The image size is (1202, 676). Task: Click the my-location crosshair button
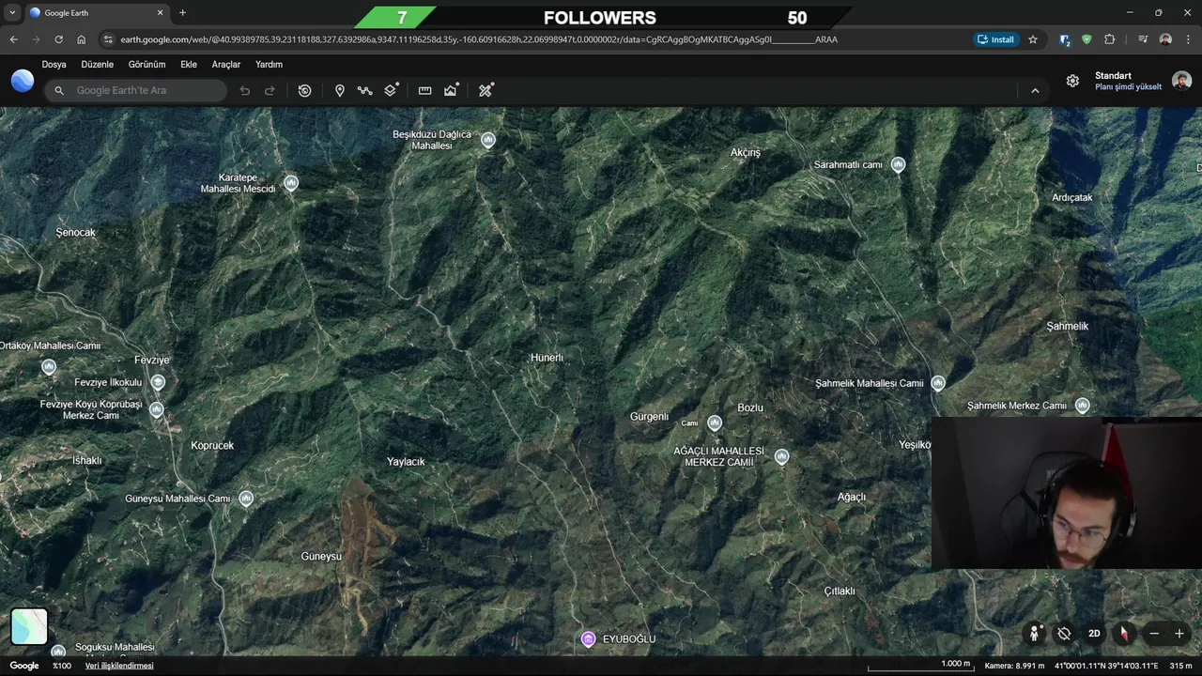(x=1064, y=634)
